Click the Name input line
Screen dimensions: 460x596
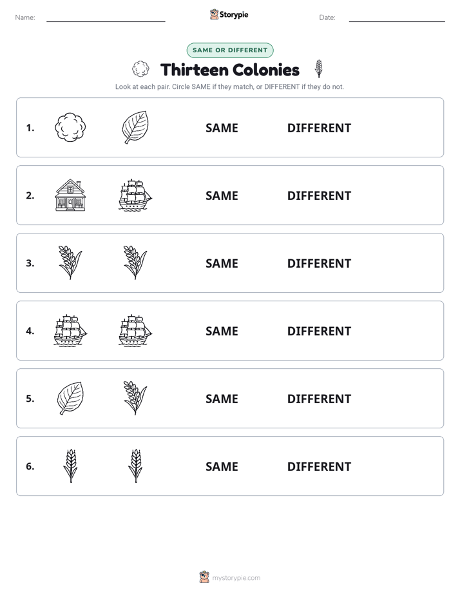pyautogui.click(x=106, y=18)
